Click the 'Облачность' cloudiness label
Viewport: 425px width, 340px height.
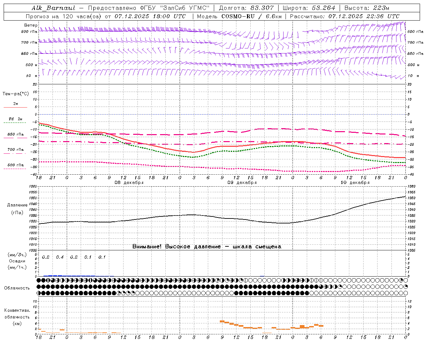17,288
